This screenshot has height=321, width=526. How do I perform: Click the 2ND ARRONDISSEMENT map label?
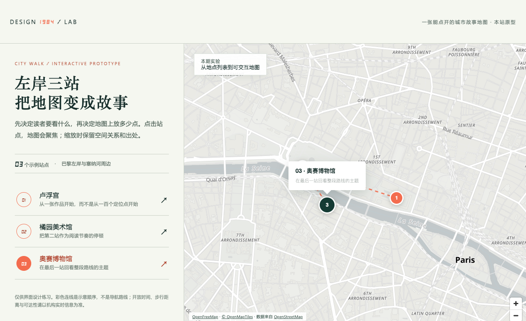(422, 120)
